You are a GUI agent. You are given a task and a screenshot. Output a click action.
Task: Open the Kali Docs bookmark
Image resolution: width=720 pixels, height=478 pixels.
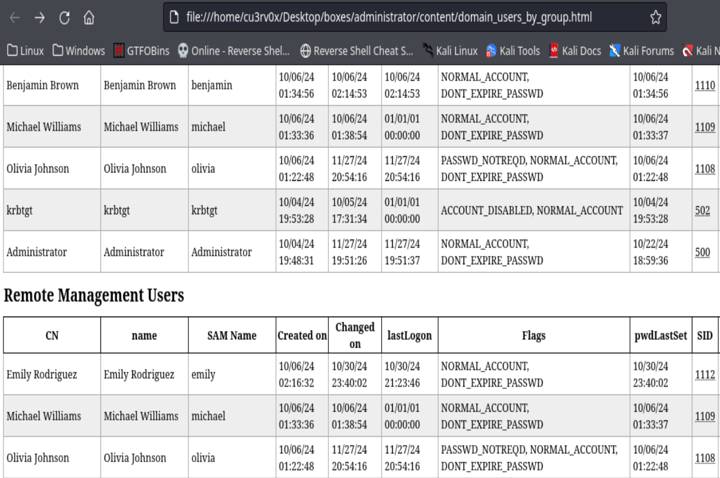[577, 51]
